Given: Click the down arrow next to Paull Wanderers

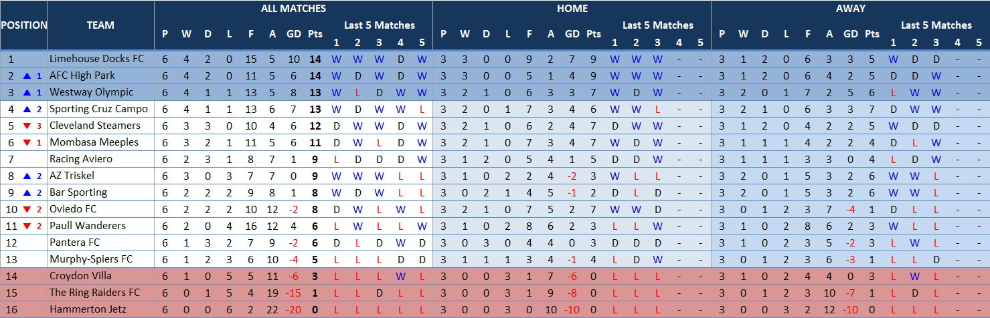Looking at the screenshot, I should [x=27, y=226].
